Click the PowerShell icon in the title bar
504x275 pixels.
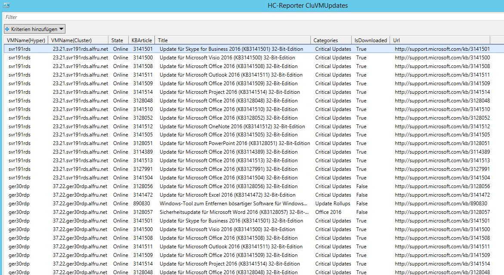point(6,5)
